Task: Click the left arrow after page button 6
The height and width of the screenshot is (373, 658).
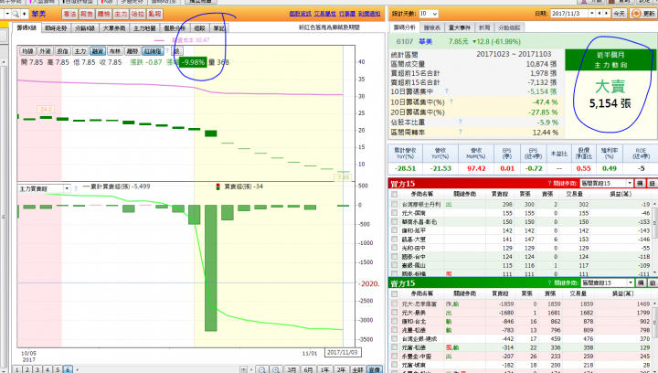Action: 77,369
